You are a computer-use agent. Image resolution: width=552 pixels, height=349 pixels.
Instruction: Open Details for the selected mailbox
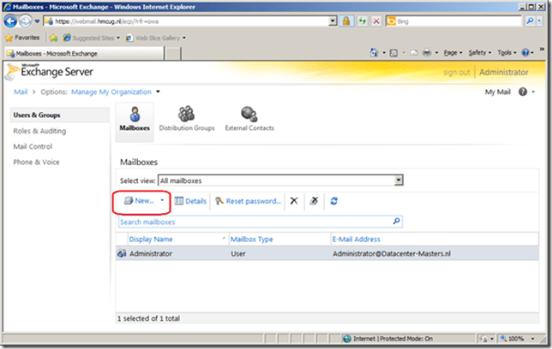191,201
